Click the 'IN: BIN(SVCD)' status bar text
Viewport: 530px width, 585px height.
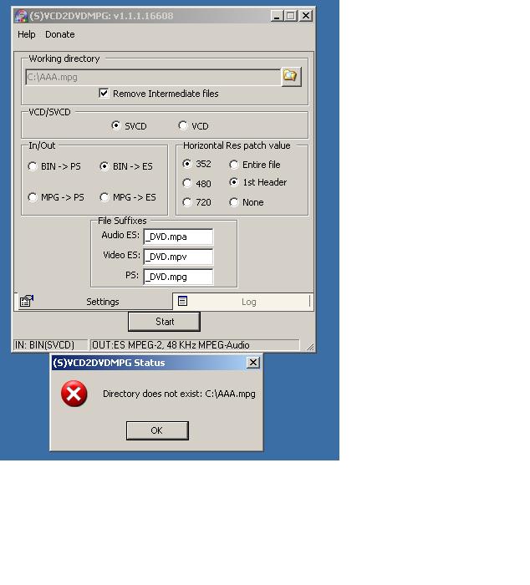[x=44, y=345]
